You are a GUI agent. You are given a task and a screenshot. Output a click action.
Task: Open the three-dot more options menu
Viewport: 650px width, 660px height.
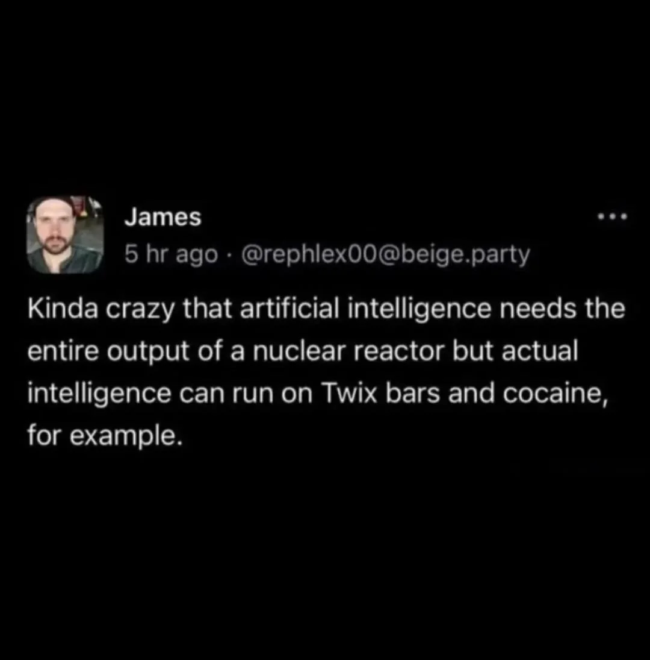[x=612, y=217]
